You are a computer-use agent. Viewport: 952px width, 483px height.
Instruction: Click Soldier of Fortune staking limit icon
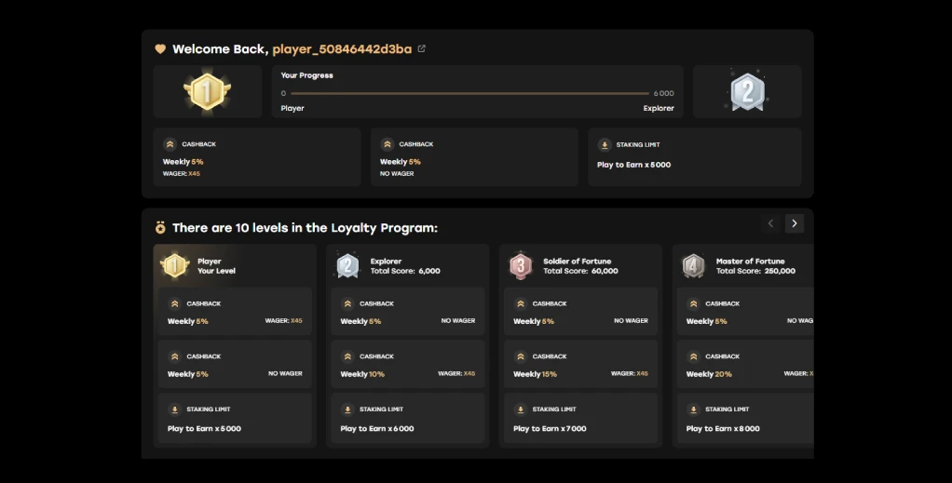point(521,409)
